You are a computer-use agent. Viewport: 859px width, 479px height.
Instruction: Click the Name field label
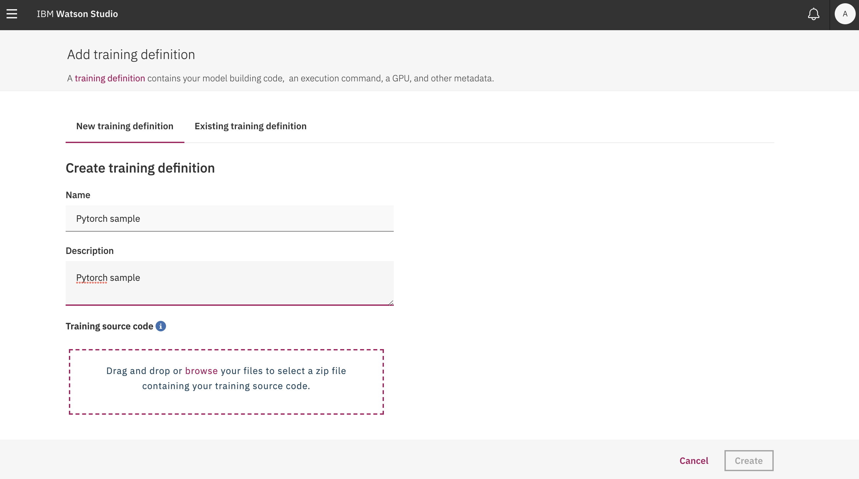coord(78,195)
